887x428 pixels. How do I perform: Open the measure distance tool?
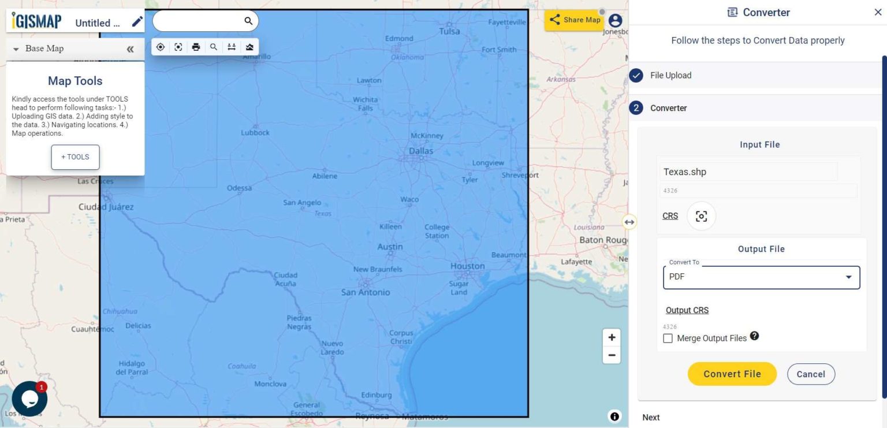[232, 47]
